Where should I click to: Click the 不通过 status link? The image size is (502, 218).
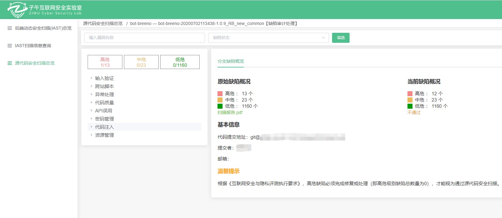414,112
